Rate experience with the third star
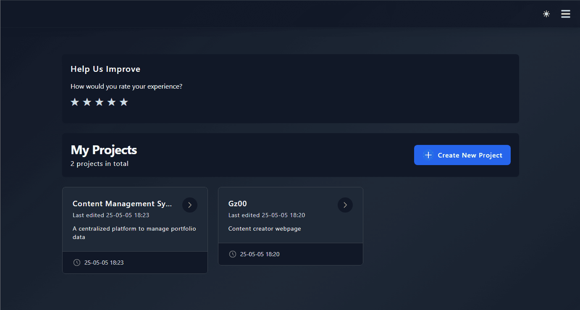Image resolution: width=580 pixels, height=310 pixels. coord(99,102)
